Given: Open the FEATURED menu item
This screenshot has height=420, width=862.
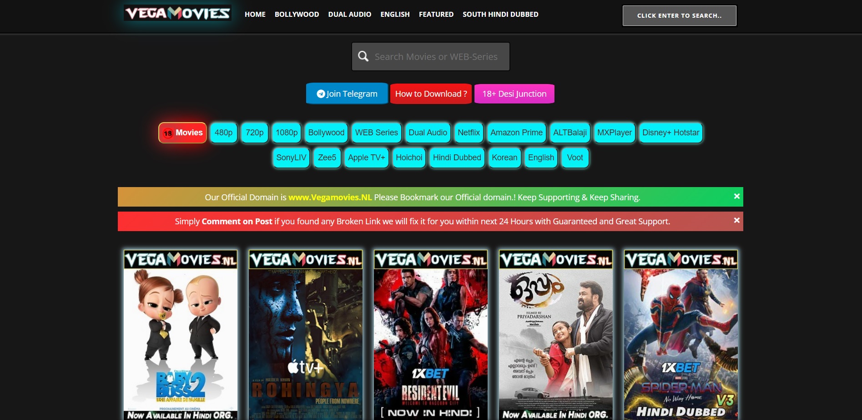Looking at the screenshot, I should pyautogui.click(x=436, y=15).
